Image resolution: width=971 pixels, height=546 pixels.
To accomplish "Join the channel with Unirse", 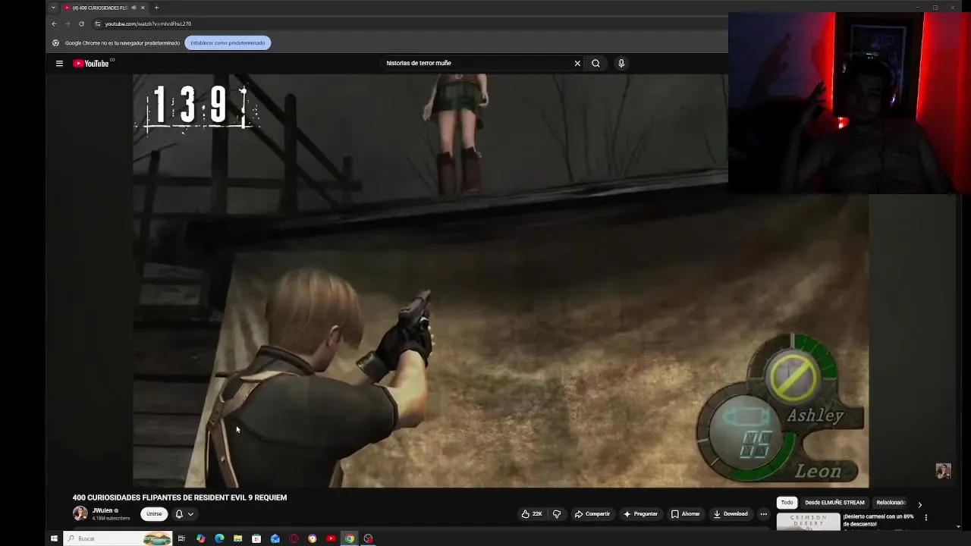I will click(154, 514).
